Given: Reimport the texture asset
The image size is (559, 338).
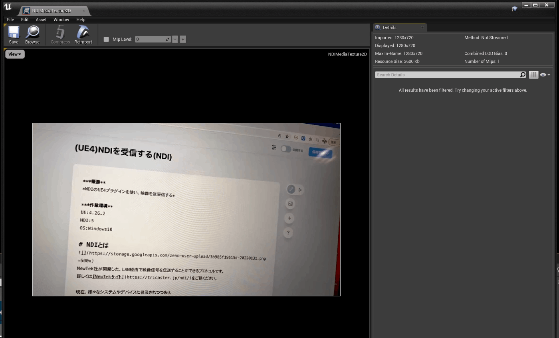Looking at the screenshot, I should point(83,35).
